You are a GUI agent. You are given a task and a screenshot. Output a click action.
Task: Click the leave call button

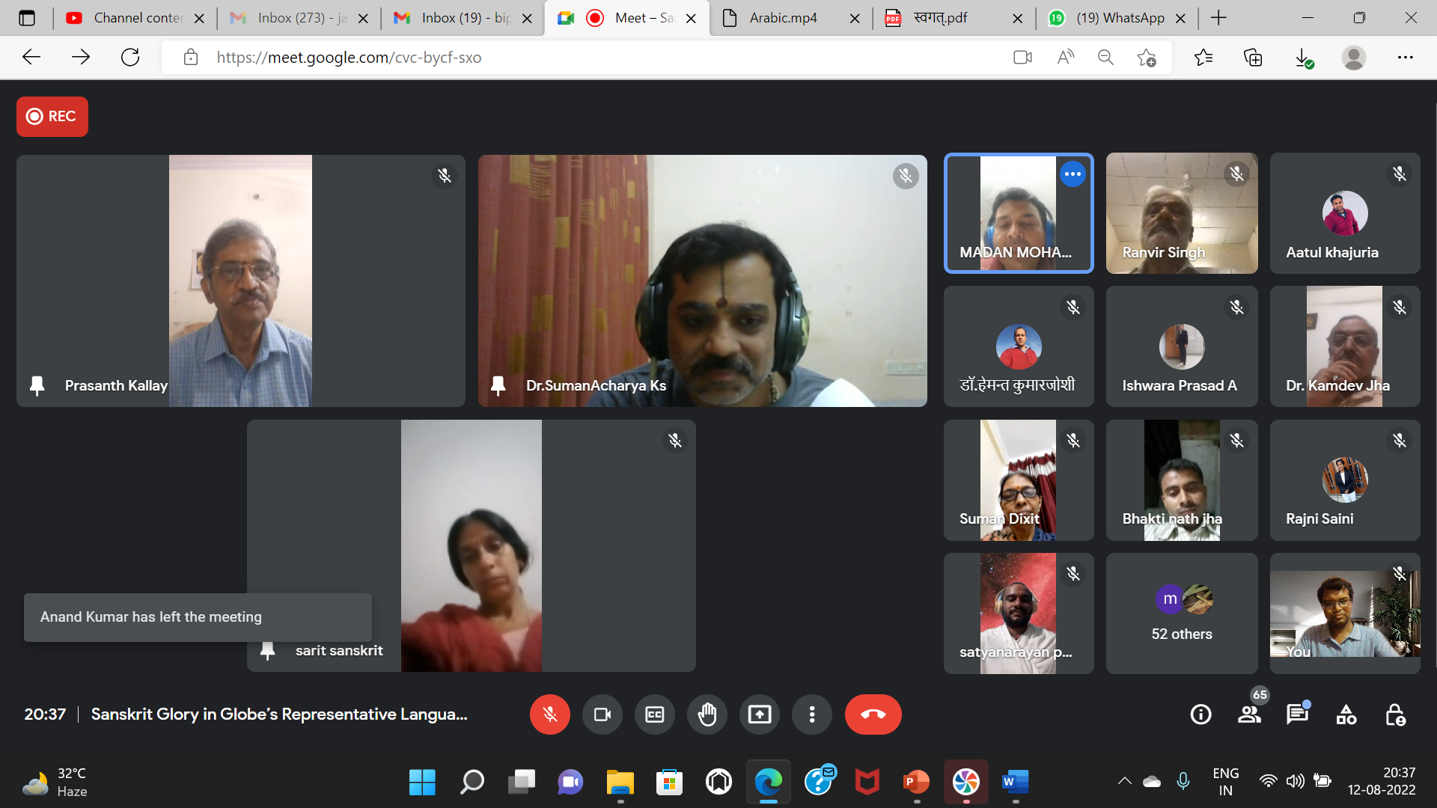pos(873,714)
